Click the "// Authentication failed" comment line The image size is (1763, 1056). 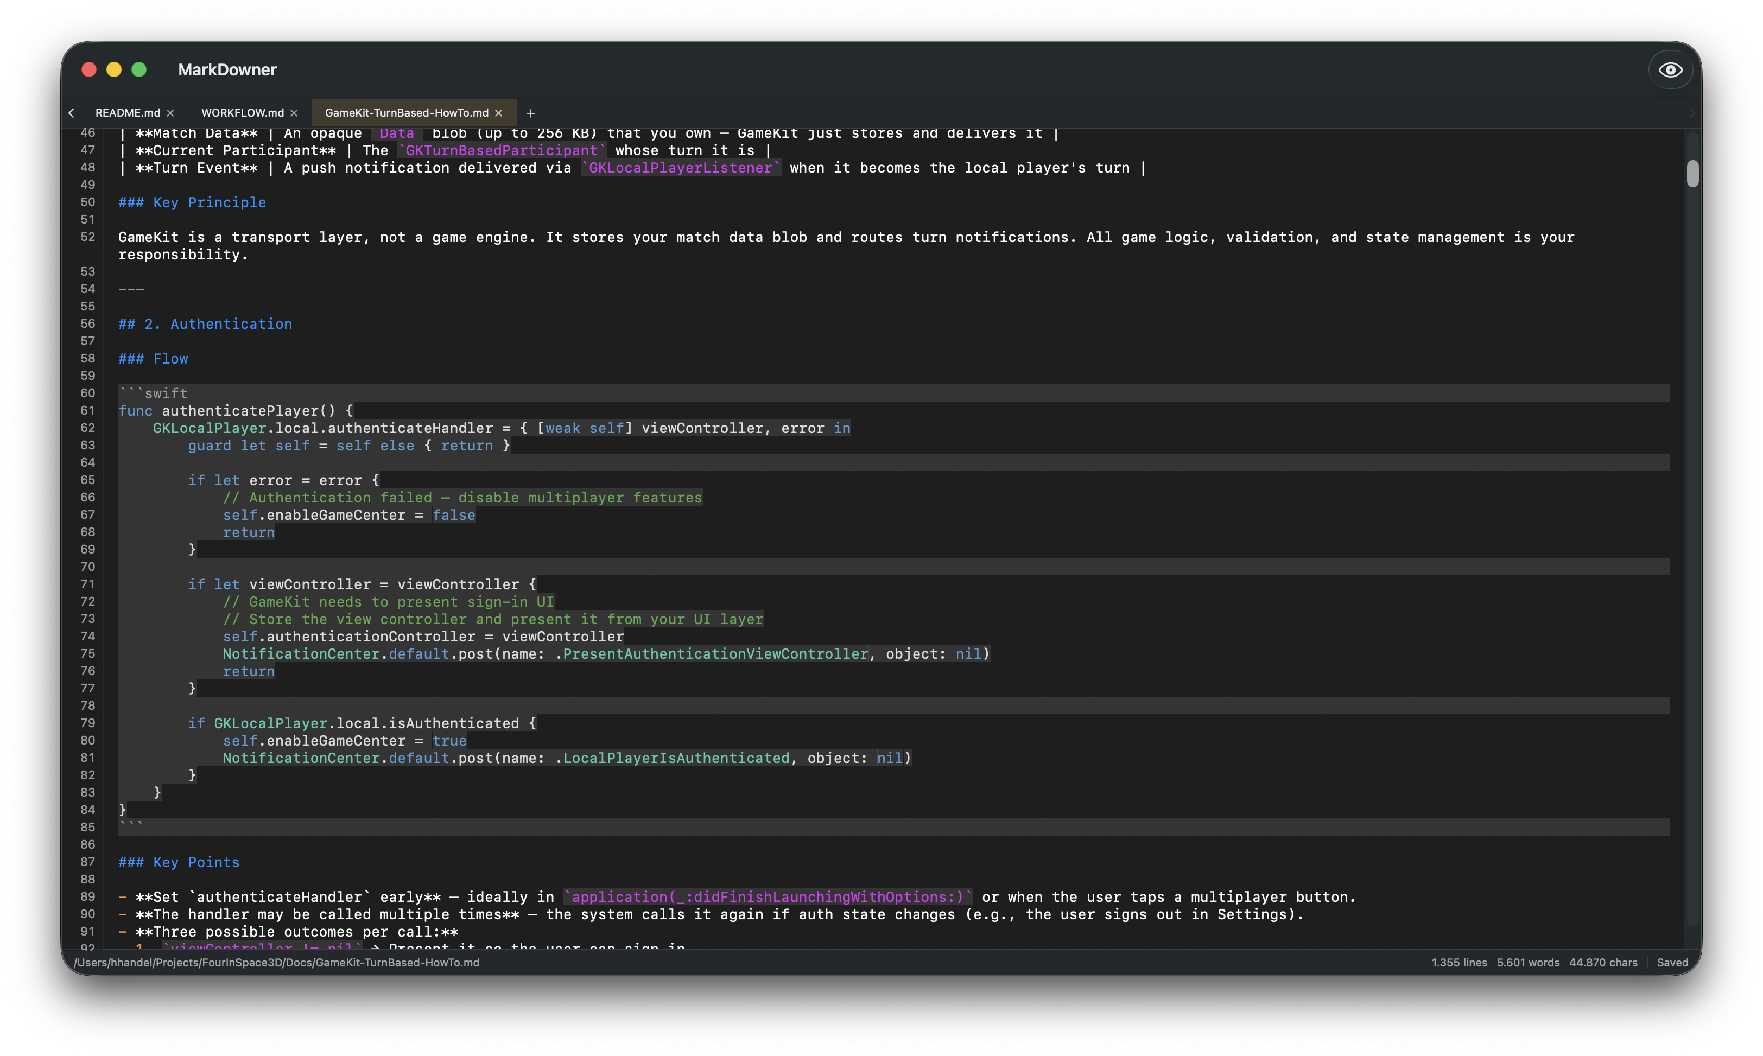click(x=462, y=498)
